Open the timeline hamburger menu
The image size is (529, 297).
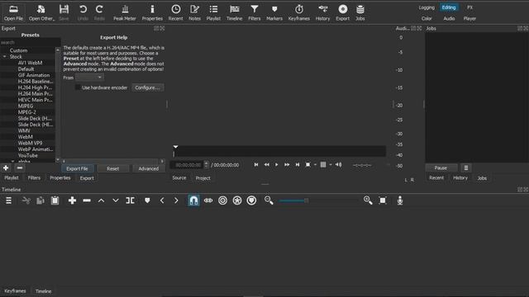click(9, 200)
